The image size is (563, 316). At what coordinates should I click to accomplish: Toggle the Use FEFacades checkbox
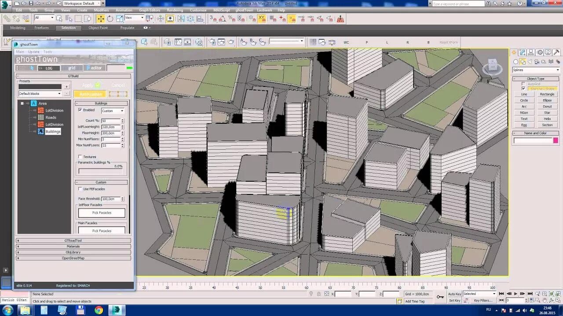pos(80,189)
